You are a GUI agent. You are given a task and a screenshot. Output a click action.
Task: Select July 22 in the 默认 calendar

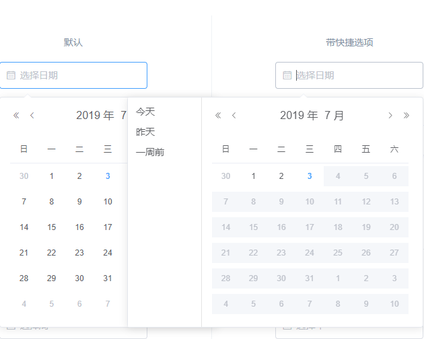[x=51, y=253]
